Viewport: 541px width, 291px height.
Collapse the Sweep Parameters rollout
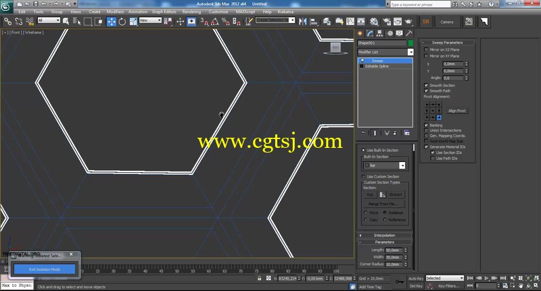tap(447, 43)
